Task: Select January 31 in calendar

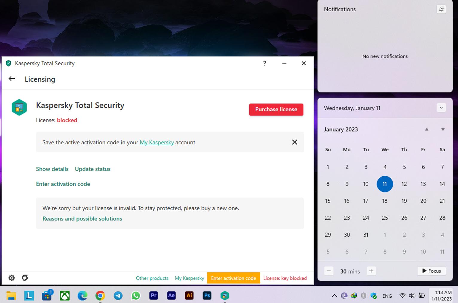Action: pyautogui.click(x=366, y=235)
